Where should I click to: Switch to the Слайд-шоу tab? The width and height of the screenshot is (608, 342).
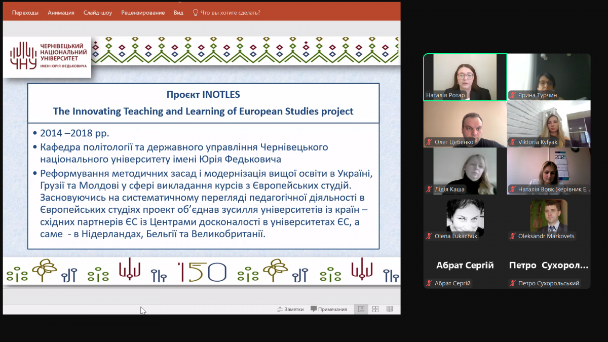(98, 13)
